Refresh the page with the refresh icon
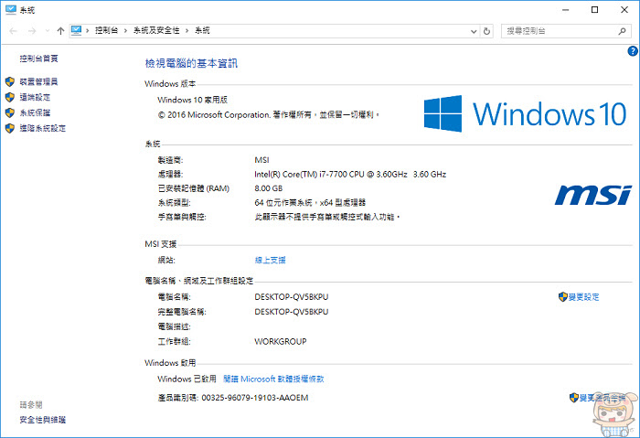This screenshot has width=640, height=438. 486,31
